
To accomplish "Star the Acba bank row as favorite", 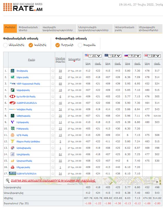I will point(53,77).
